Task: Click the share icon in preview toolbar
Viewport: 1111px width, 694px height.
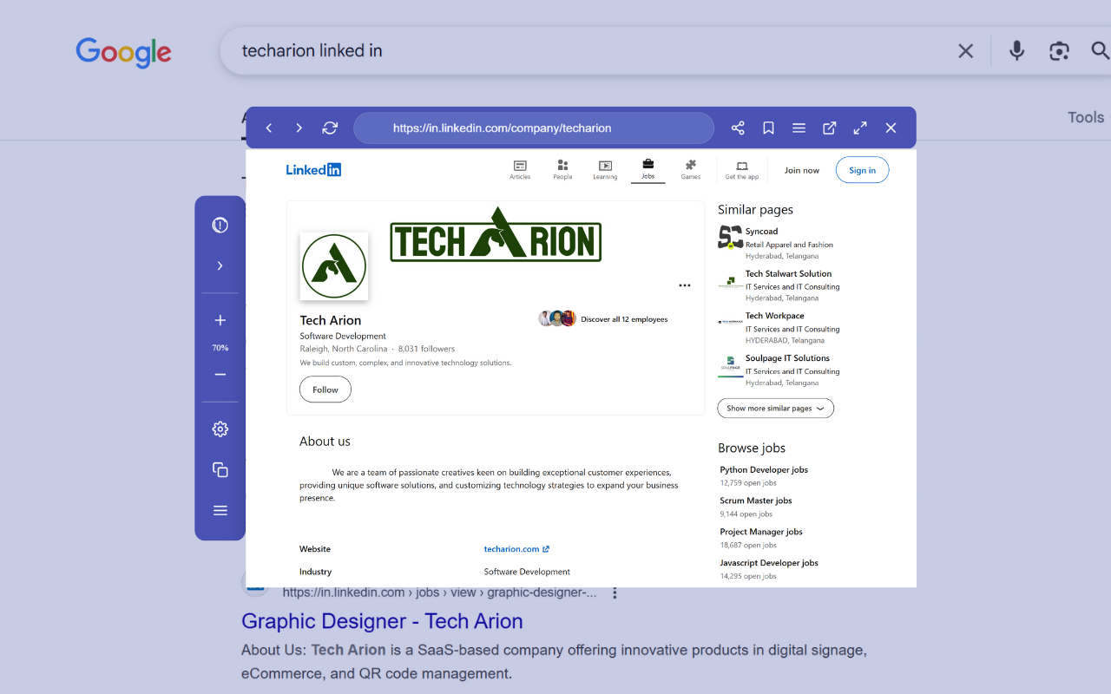Action: pyautogui.click(x=738, y=128)
